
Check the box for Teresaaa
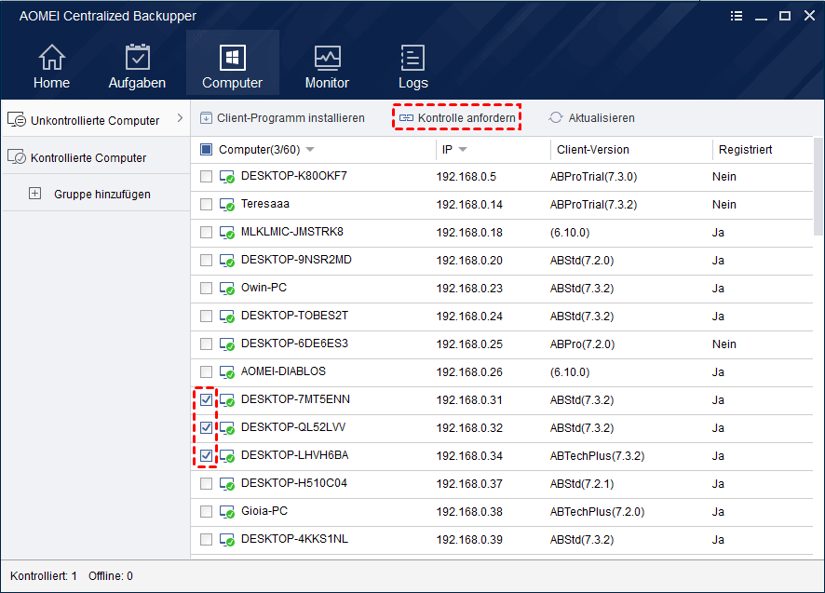[207, 204]
